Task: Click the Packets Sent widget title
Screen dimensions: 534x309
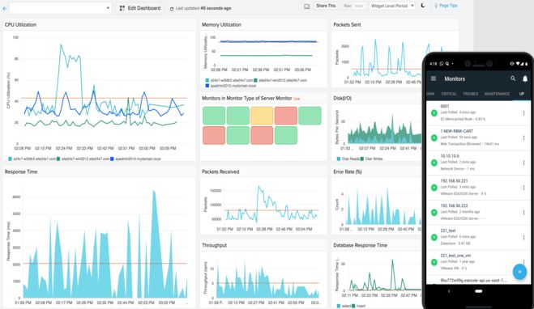Action: [x=347, y=24]
